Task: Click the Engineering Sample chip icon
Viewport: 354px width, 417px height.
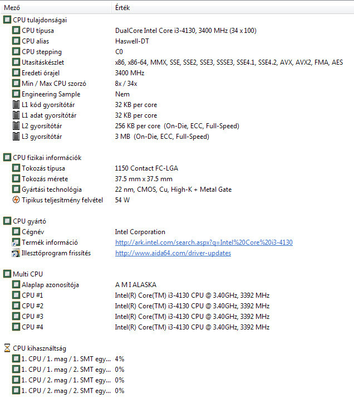Action: point(16,94)
